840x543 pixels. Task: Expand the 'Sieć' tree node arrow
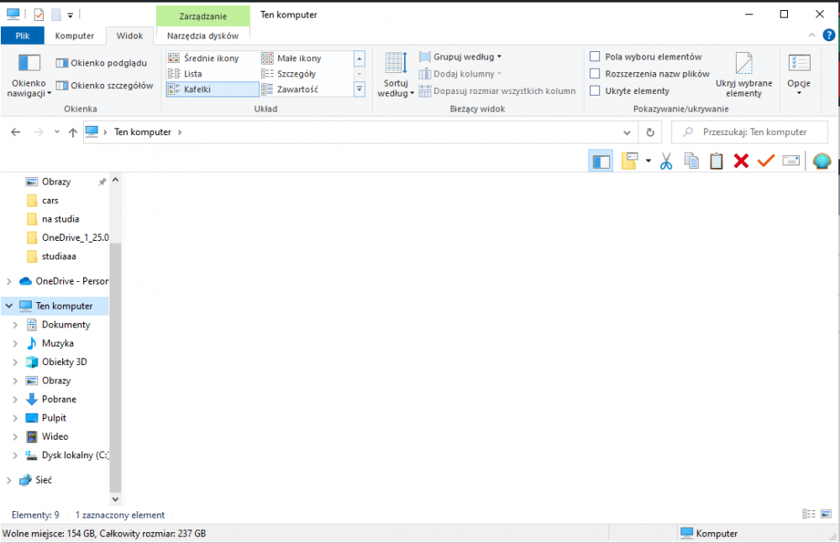[x=9, y=480]
